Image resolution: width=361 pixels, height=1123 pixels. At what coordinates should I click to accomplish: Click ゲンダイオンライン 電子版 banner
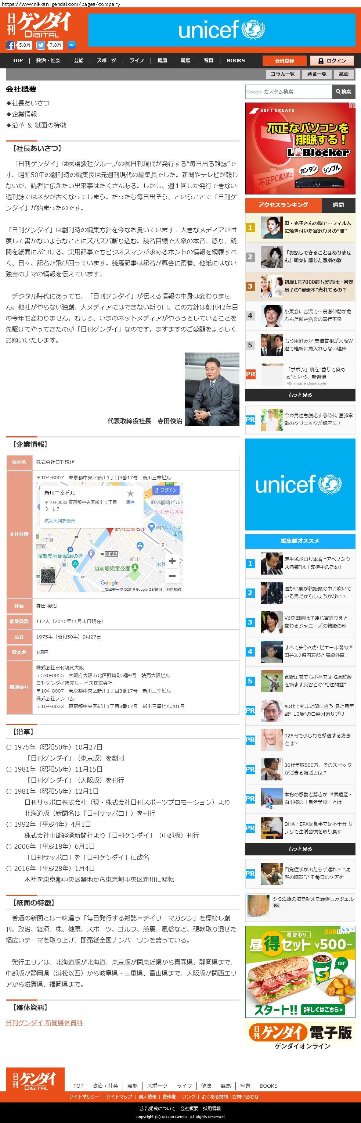click(300, 1037)
